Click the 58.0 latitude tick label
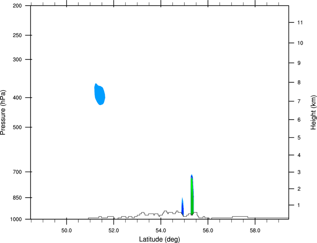 [255, 231]
